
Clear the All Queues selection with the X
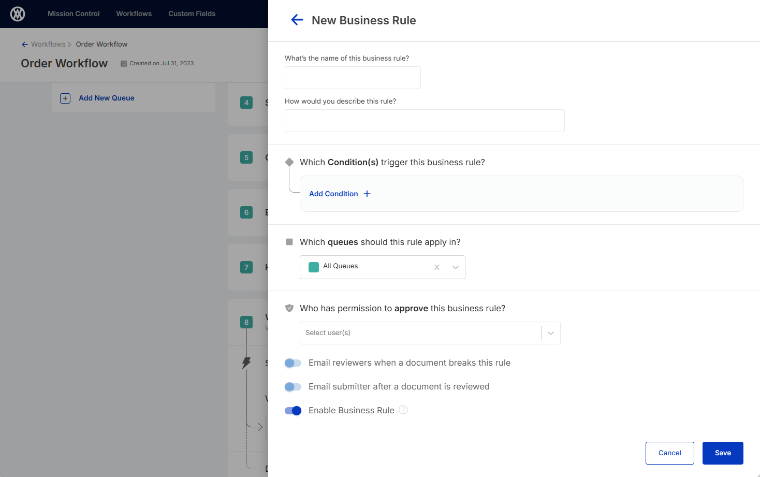pos(437,267)
